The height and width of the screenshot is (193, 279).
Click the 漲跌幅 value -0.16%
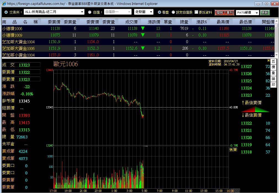(27, 94)
